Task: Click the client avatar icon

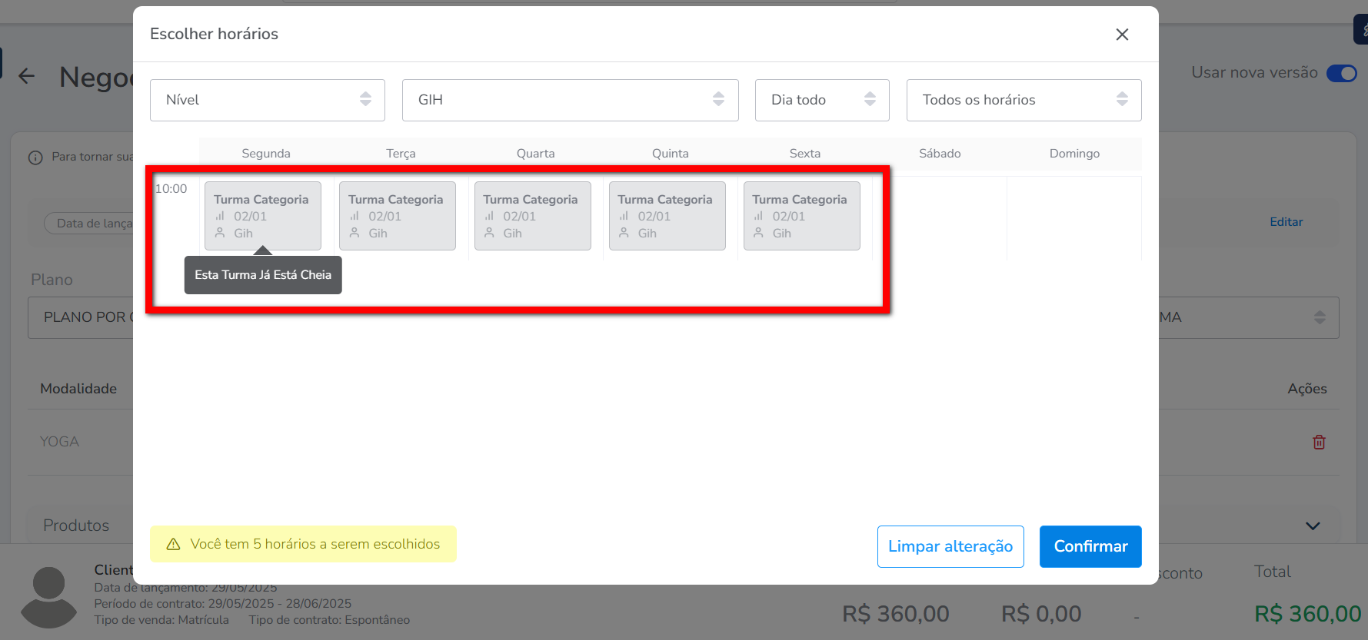Action: click(49, 597)
